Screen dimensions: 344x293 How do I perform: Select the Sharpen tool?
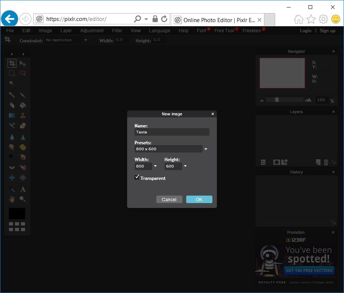coord(23,137)
